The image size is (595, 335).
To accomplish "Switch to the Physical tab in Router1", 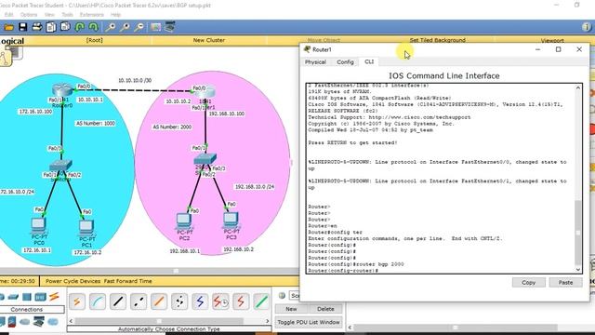I will pos(315,62).
